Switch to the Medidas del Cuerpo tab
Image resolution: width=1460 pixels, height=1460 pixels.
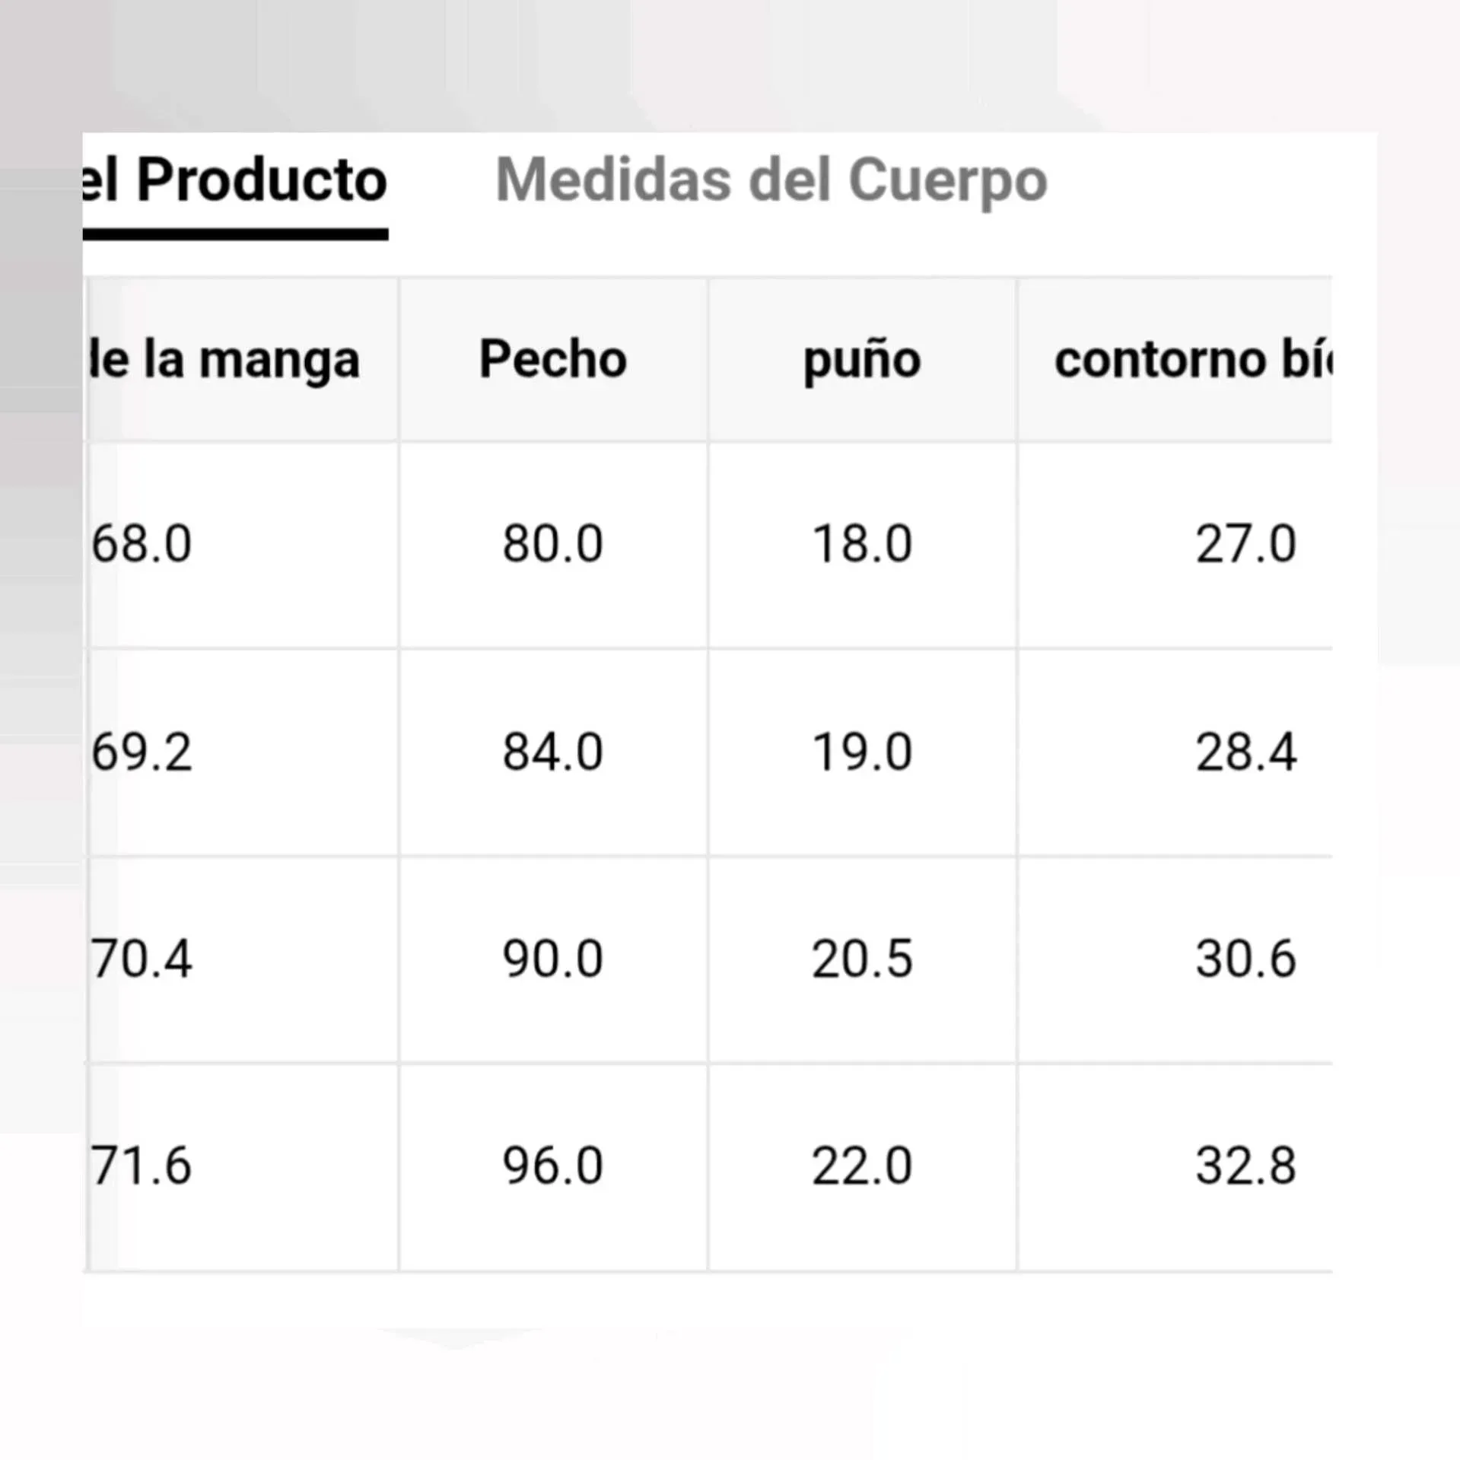pyautogui.click(x=771, y=181)
